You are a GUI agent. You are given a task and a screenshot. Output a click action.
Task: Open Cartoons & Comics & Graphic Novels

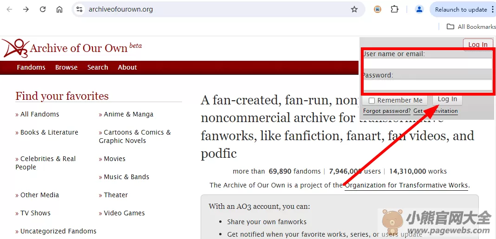click(x=135, y=136)
